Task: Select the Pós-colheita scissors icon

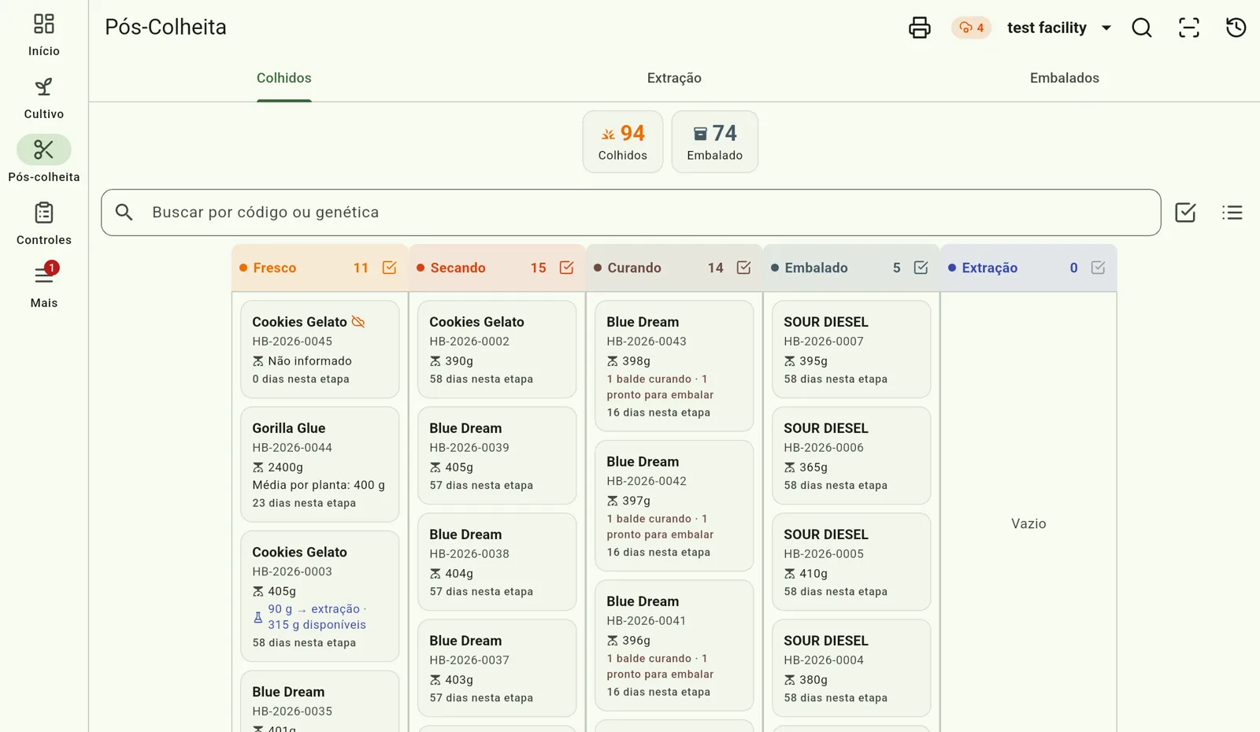Action: click(x=44, y=150)
